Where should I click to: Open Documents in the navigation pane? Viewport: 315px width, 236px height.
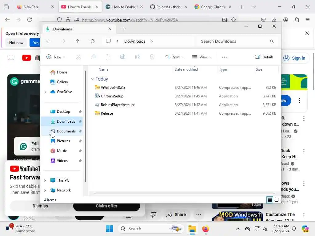[x=62, y=131]
